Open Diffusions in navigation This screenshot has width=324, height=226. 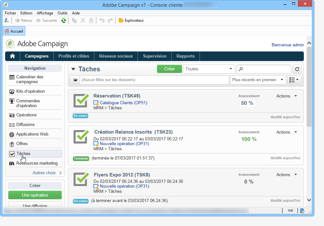coord(35,125)
